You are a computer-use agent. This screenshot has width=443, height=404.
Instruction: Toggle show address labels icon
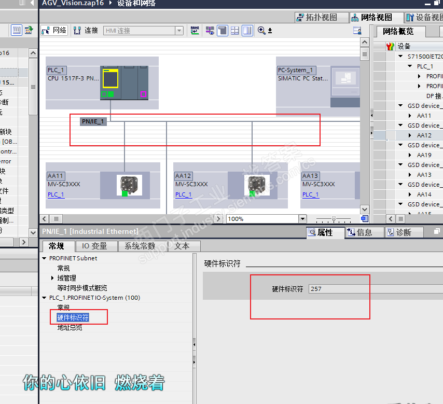coord(210,30)
